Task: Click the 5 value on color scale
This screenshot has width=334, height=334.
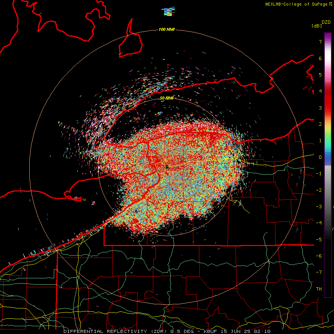Action: tap(320, 75)
